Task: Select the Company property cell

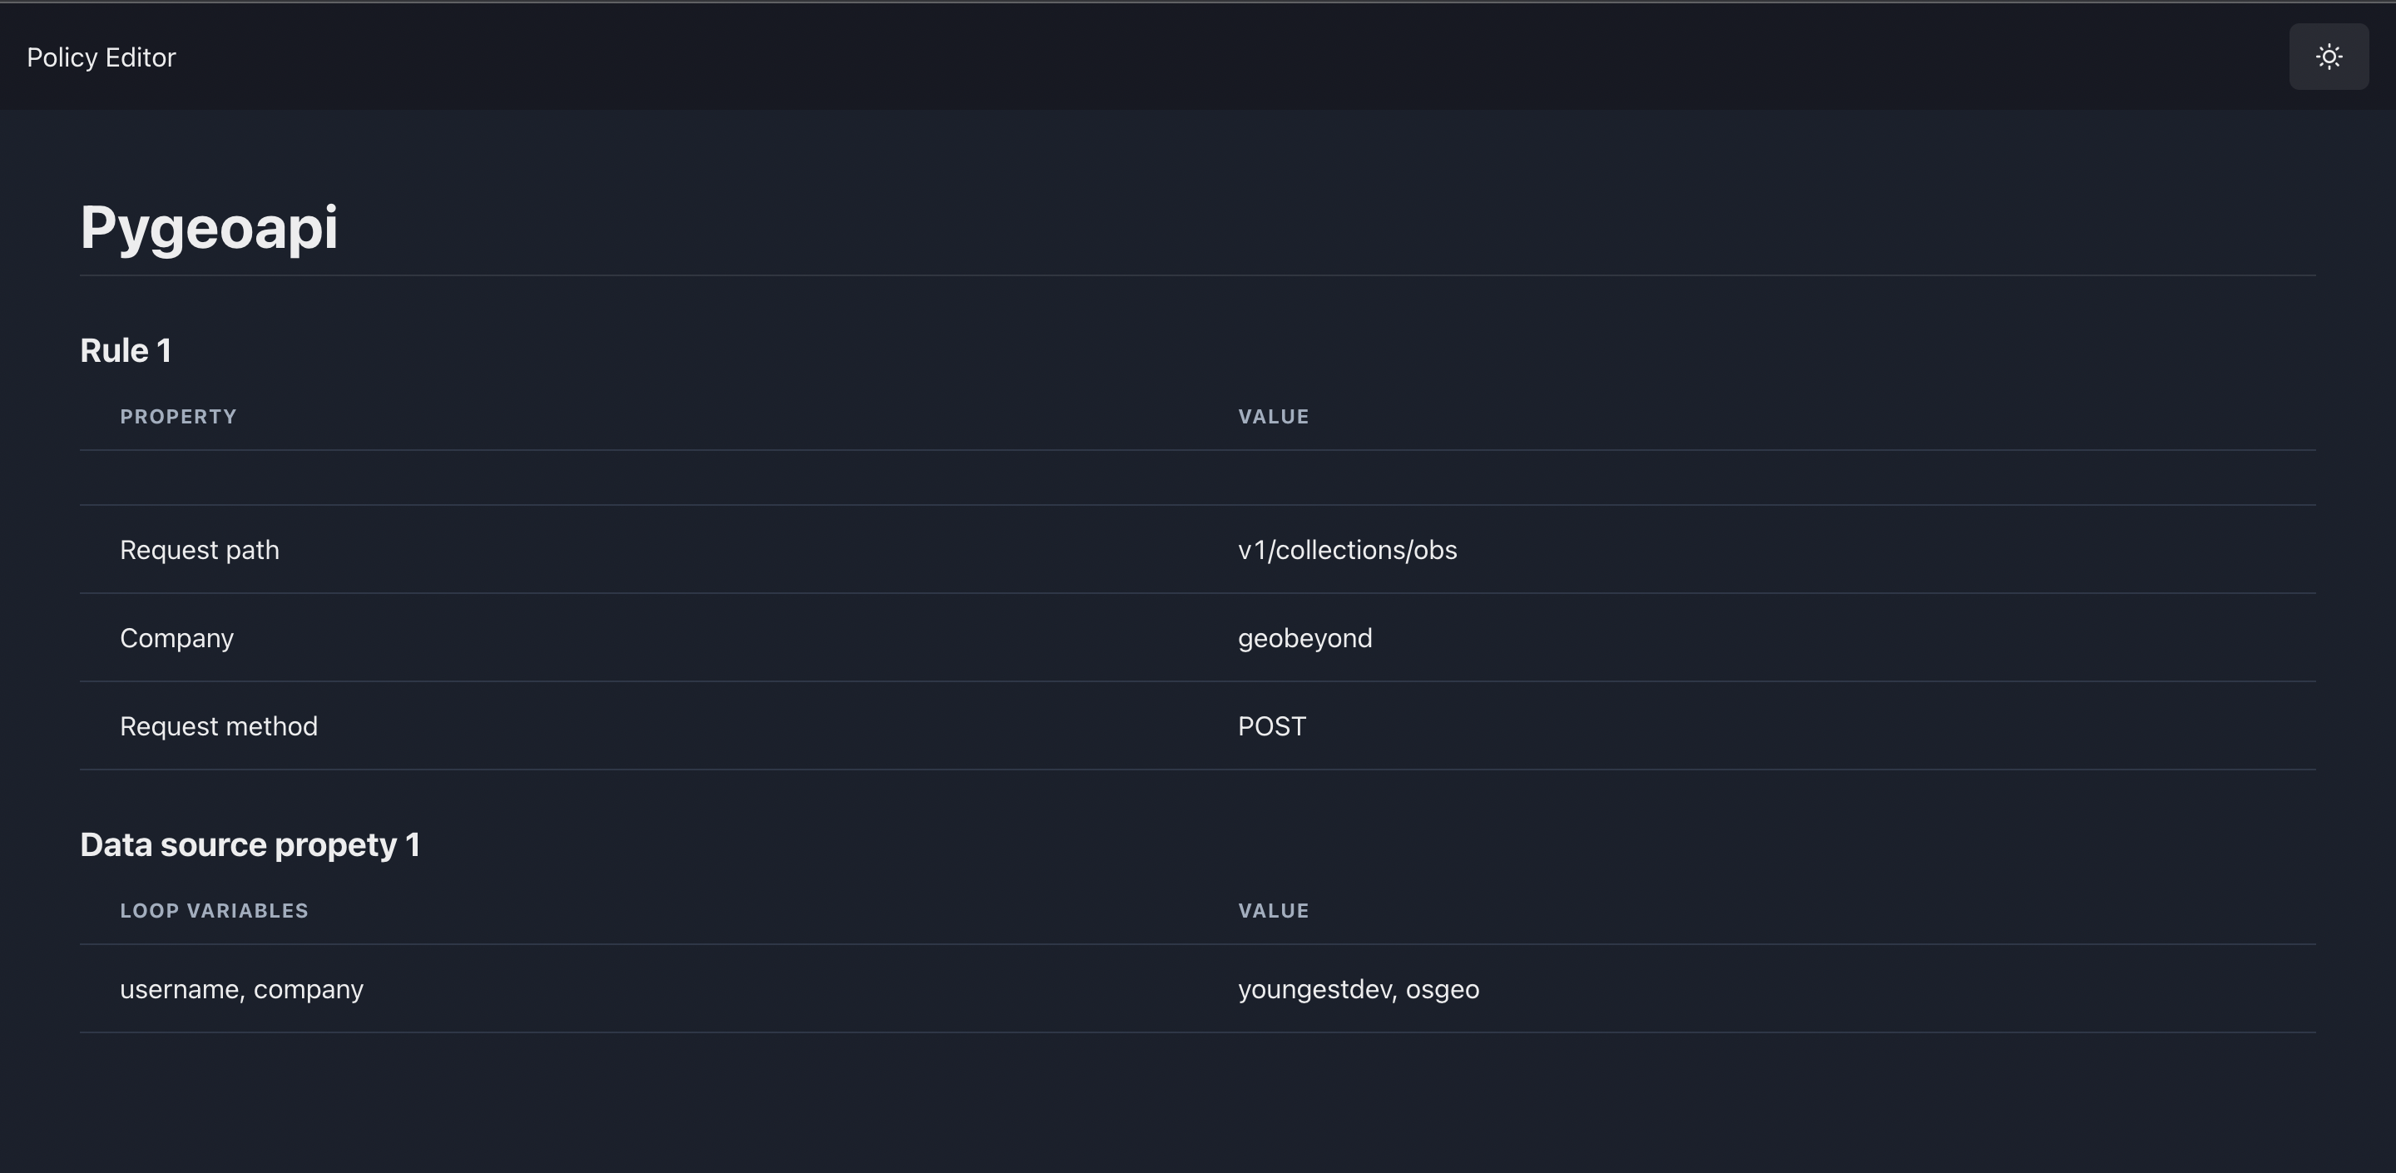Action: point(176,638)
